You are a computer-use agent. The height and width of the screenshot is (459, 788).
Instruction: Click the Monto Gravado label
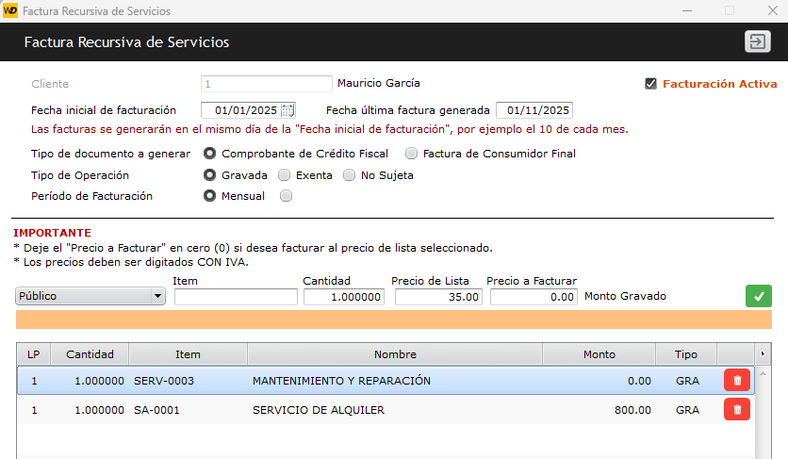click(625, 296)
